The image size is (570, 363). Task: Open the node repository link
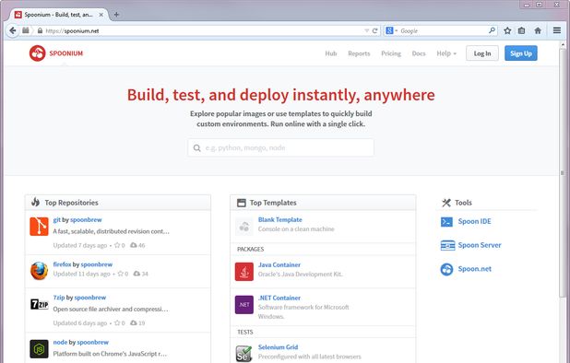tap(60, 342)
